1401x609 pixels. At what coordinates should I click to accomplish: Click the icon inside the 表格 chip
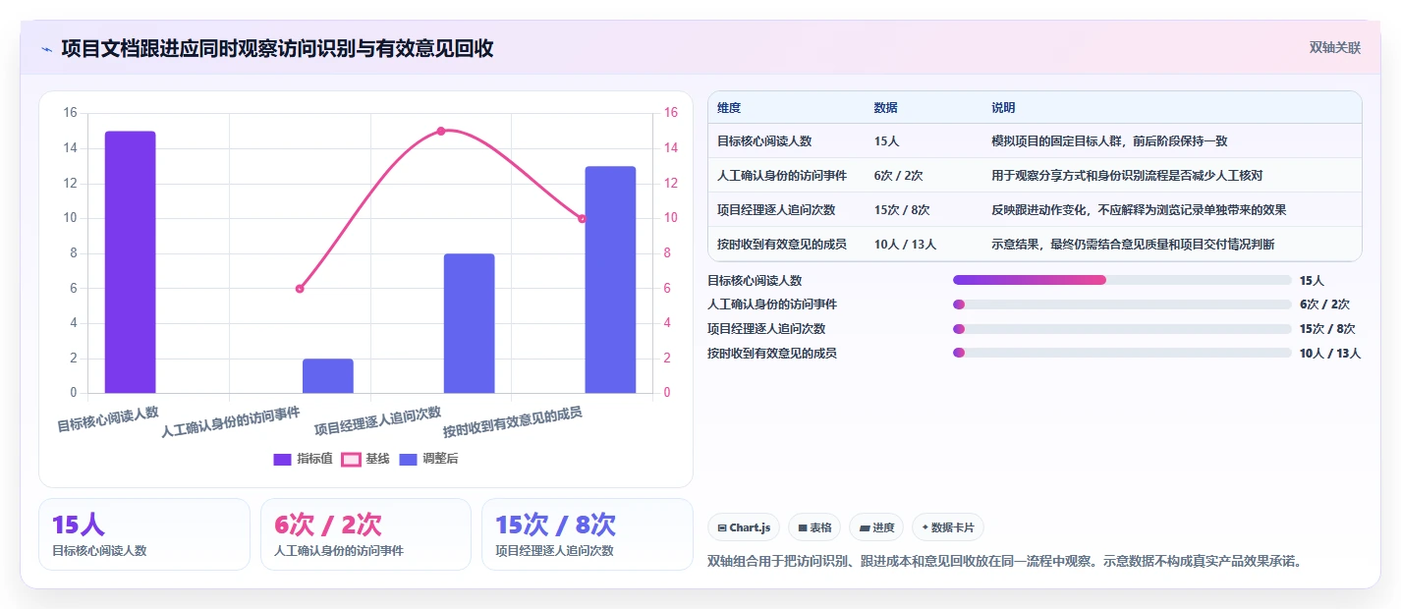pos(803,528)
